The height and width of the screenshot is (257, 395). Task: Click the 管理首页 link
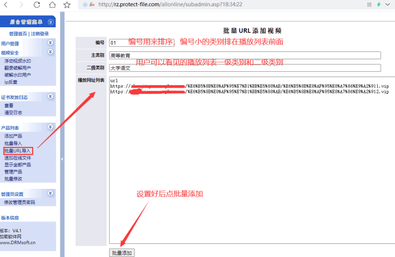[19, 34]
